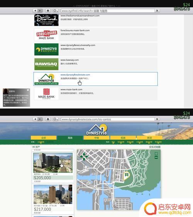Open history dropdown in the Eyefind browser window
The width and height of the screenshot is (193, 217).
point(56,11)
